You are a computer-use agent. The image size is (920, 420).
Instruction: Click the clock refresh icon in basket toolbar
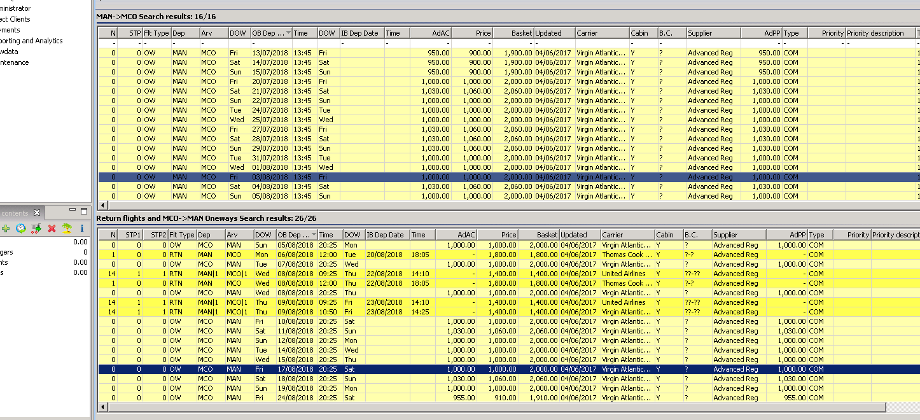click(x=21, y=228)
